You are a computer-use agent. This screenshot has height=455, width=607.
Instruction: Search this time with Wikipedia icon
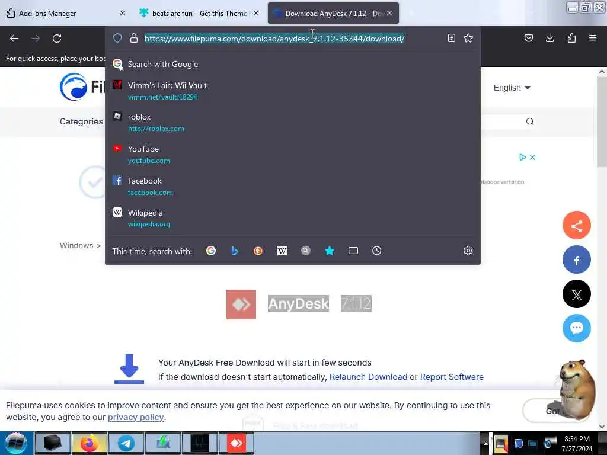[282, 251]
